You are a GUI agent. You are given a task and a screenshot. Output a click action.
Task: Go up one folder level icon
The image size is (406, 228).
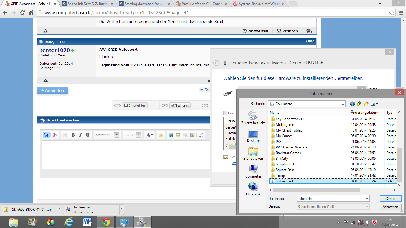point(359,104)
